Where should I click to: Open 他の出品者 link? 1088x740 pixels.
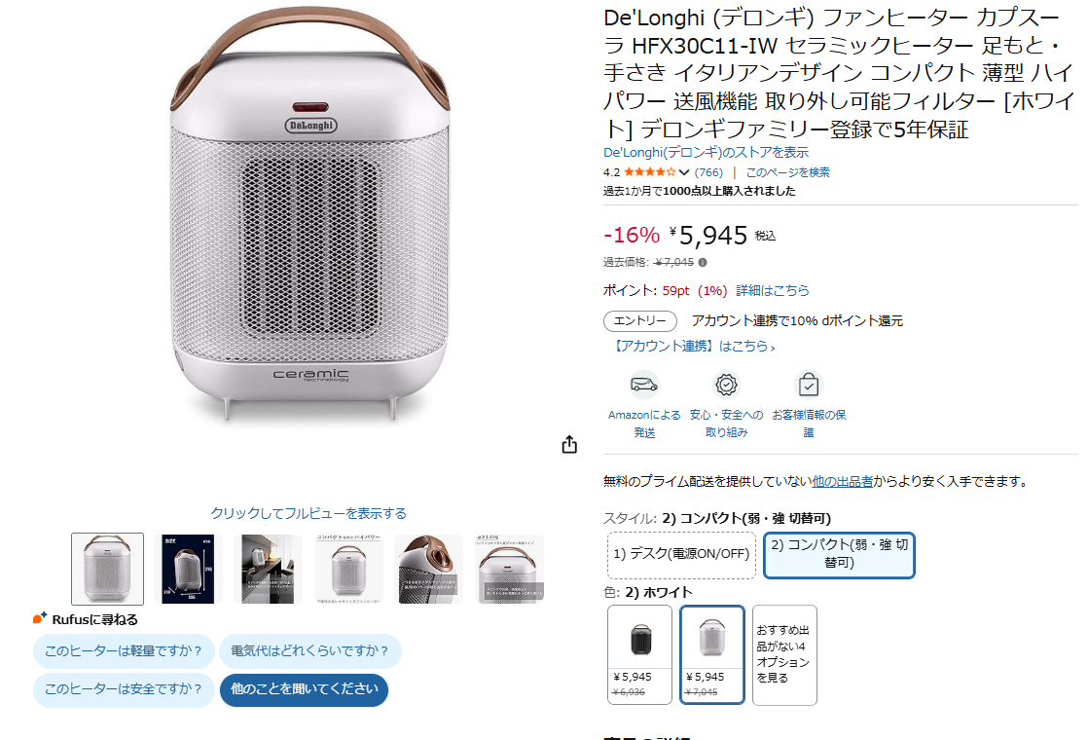pos(843,481)
